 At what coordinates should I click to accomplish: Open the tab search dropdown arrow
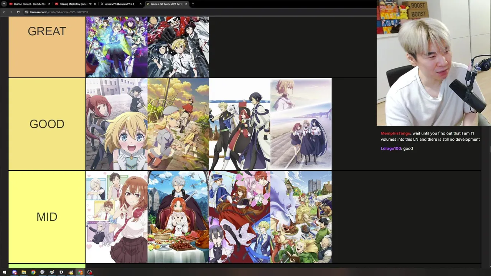4,4
